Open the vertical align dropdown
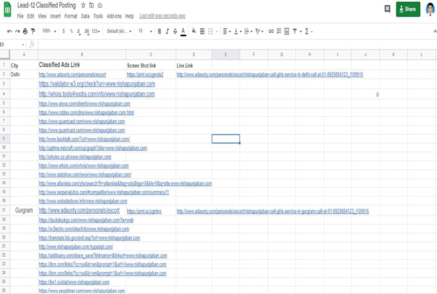437x294 pixels. pos(237,32)
